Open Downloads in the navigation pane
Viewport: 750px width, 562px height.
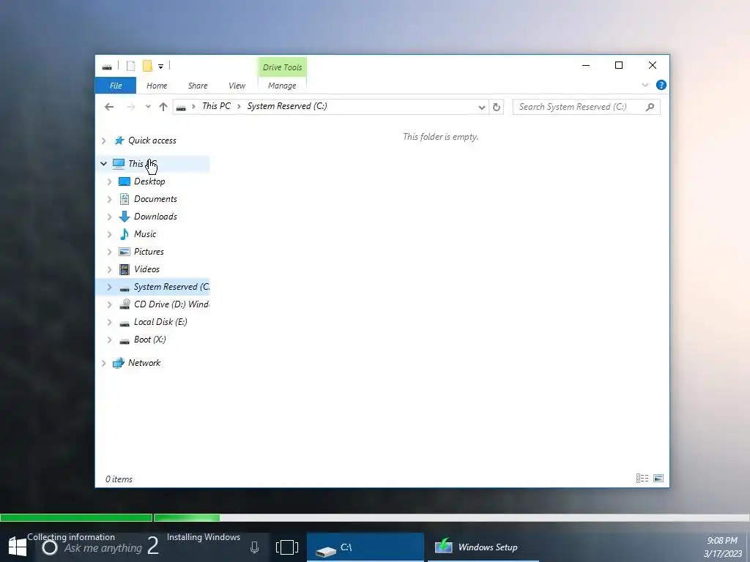[x=155, y=217]
